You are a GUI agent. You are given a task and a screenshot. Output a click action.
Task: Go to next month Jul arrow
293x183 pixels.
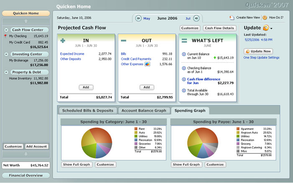coord(196,18)
